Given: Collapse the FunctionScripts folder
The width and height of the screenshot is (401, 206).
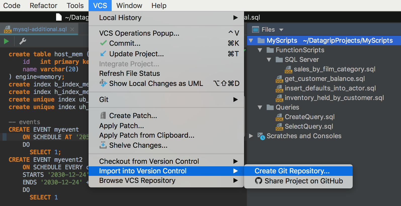Looking at the screenshot, I should click(x=260, y=50).
